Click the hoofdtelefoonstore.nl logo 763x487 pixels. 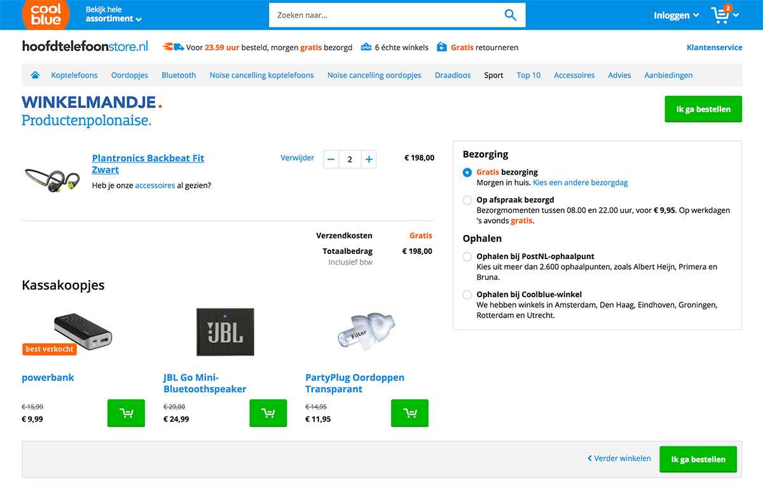(85, 46)
